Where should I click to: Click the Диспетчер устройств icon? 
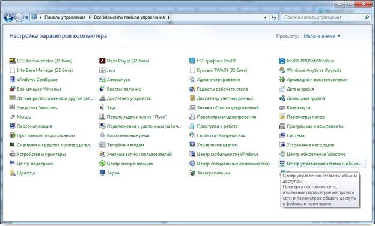(102, 98)
